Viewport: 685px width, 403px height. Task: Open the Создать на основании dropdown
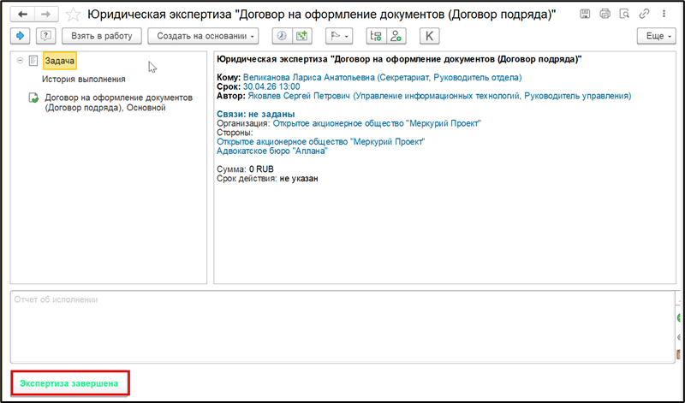pos(203,36)
